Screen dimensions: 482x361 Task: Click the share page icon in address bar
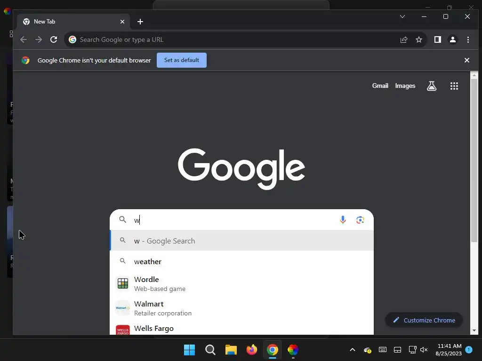[403, 39]
